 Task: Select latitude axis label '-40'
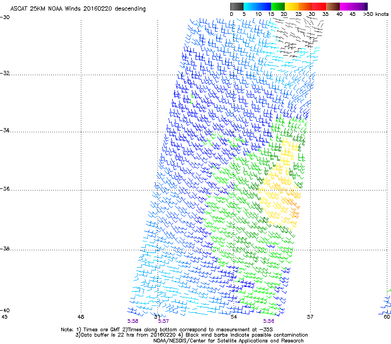coord(5,310)
